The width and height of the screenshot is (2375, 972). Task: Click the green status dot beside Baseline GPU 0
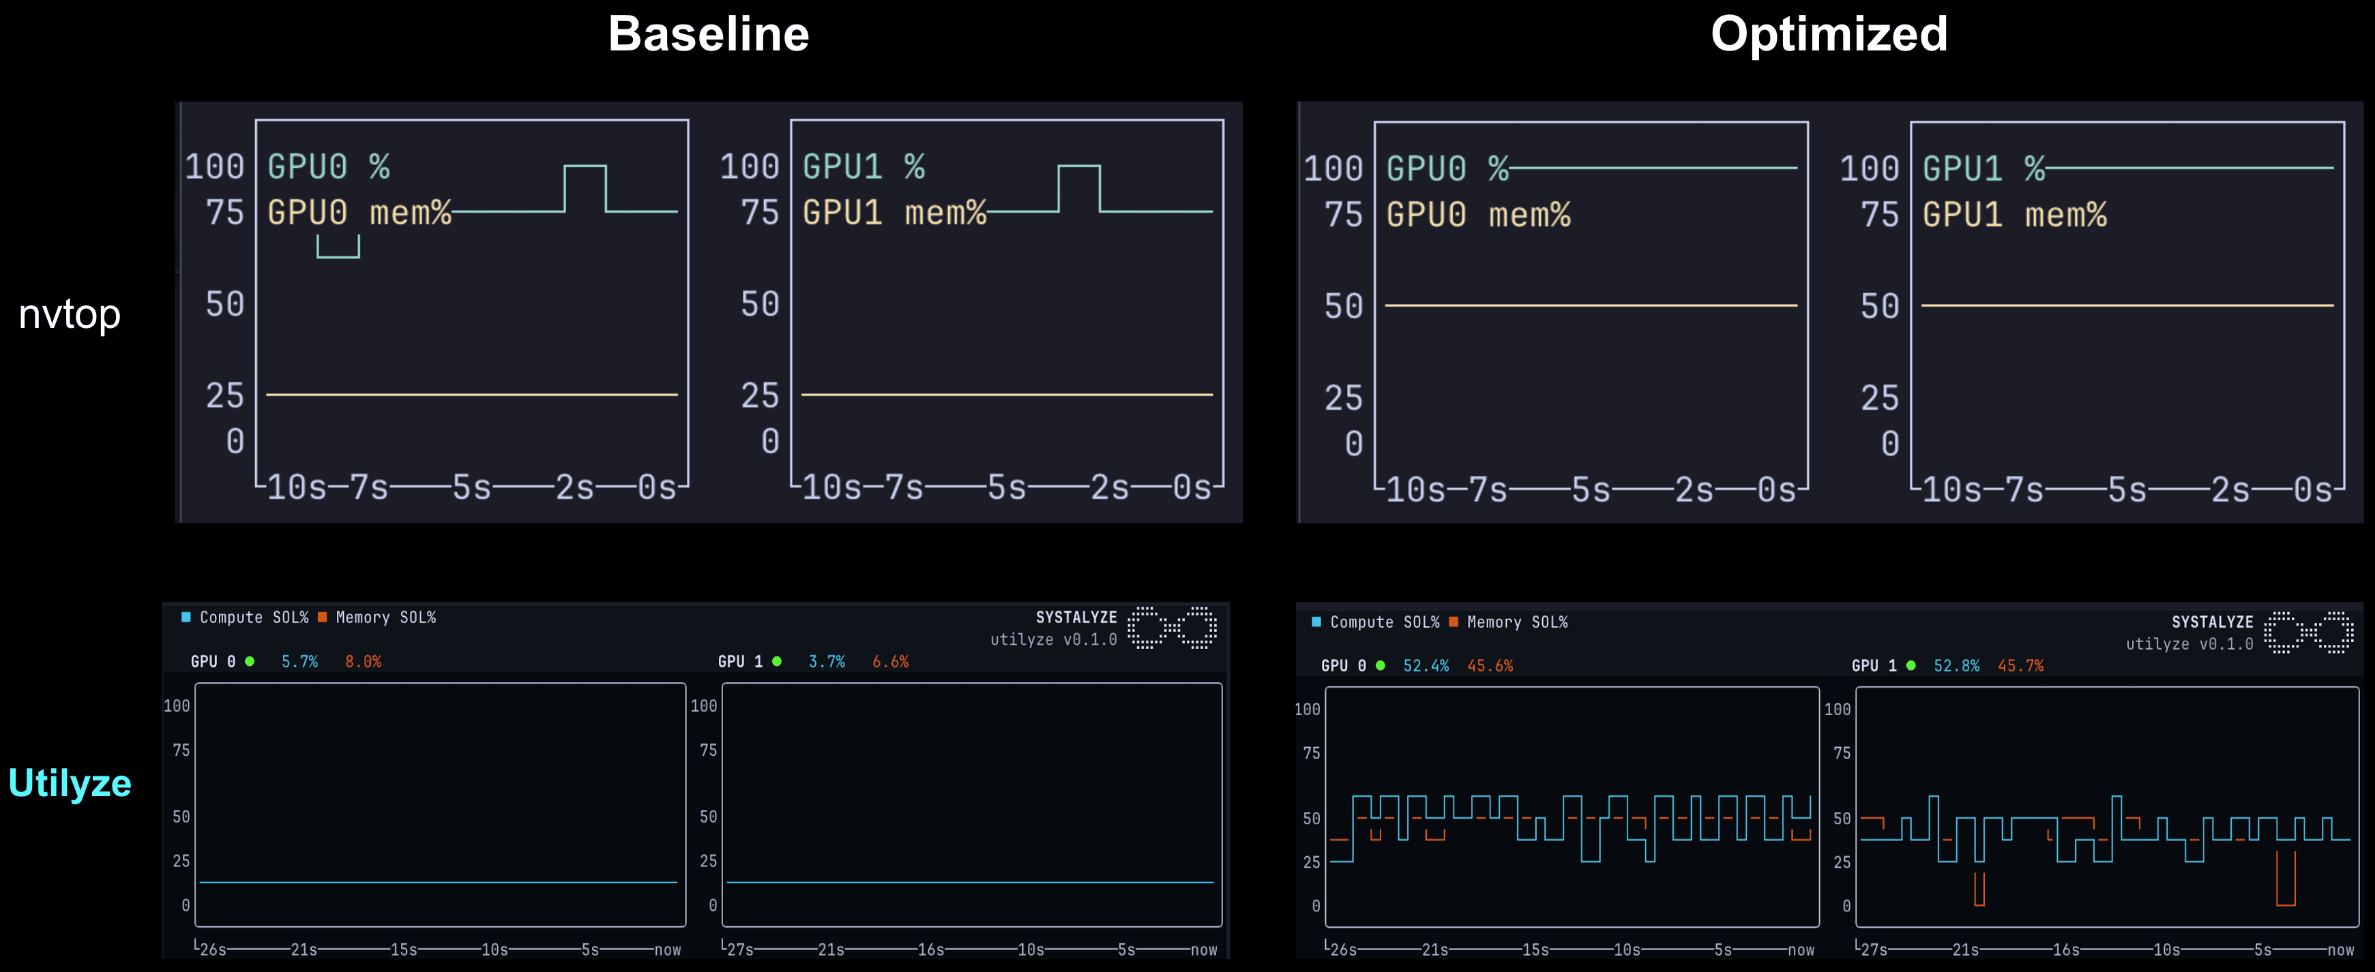[x=250, y=661]
